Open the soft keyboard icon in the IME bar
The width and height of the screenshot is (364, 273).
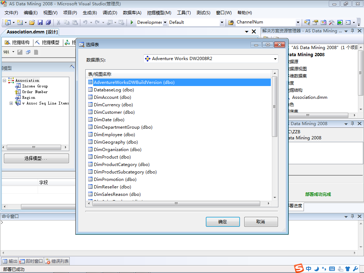pos(332,269)
